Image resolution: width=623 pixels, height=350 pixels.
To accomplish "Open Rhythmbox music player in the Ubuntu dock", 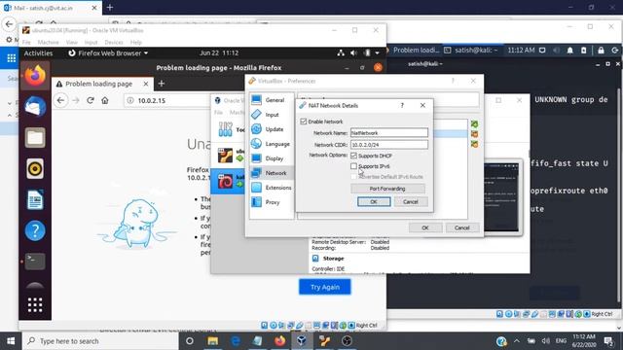I will click(35, 168).
